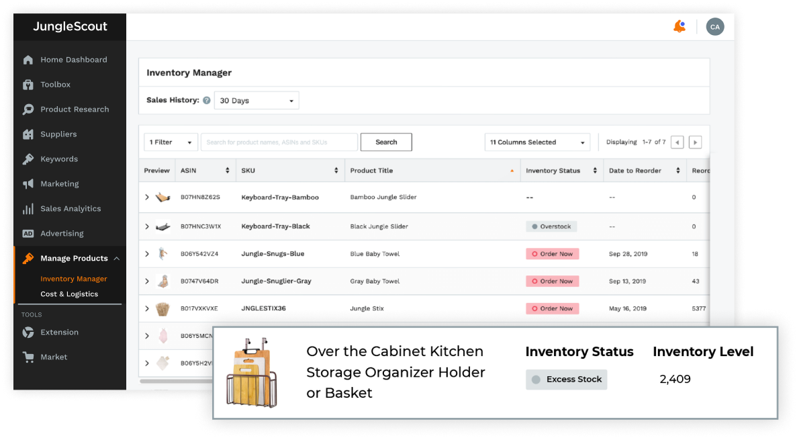Click the Keyboard-Tray-Black SKU text

click(x=275, y=226)
